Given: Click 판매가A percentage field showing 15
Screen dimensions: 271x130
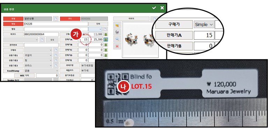Looking at the screenshot, I should tap(83, 40).
